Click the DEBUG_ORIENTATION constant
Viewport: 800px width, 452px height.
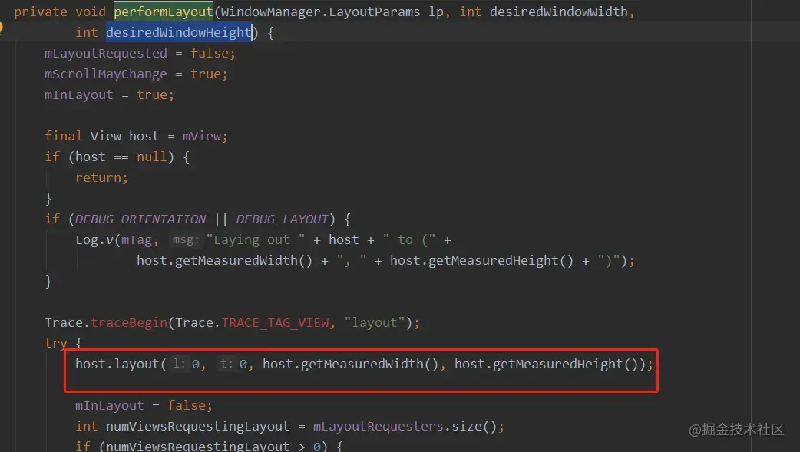140,219
